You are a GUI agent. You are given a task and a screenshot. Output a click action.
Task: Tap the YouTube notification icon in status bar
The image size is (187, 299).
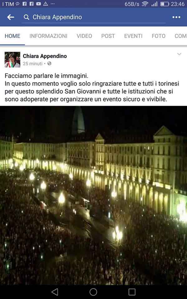[39, 4]
